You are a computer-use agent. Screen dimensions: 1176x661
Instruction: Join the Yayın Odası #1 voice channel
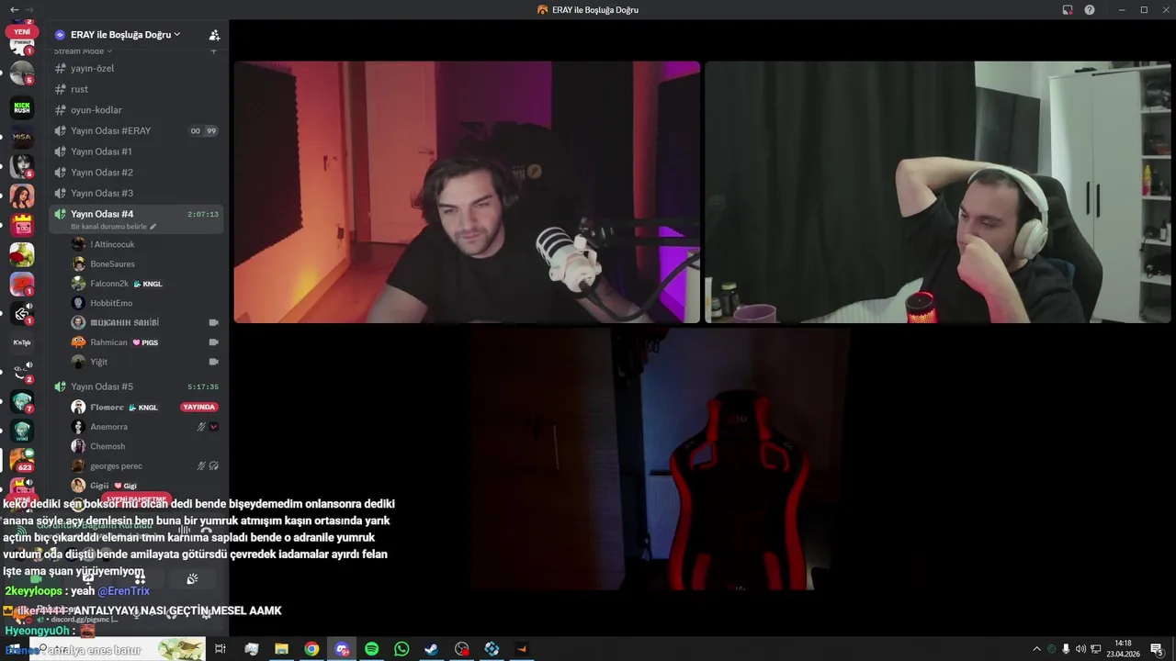tap(136, 151)
